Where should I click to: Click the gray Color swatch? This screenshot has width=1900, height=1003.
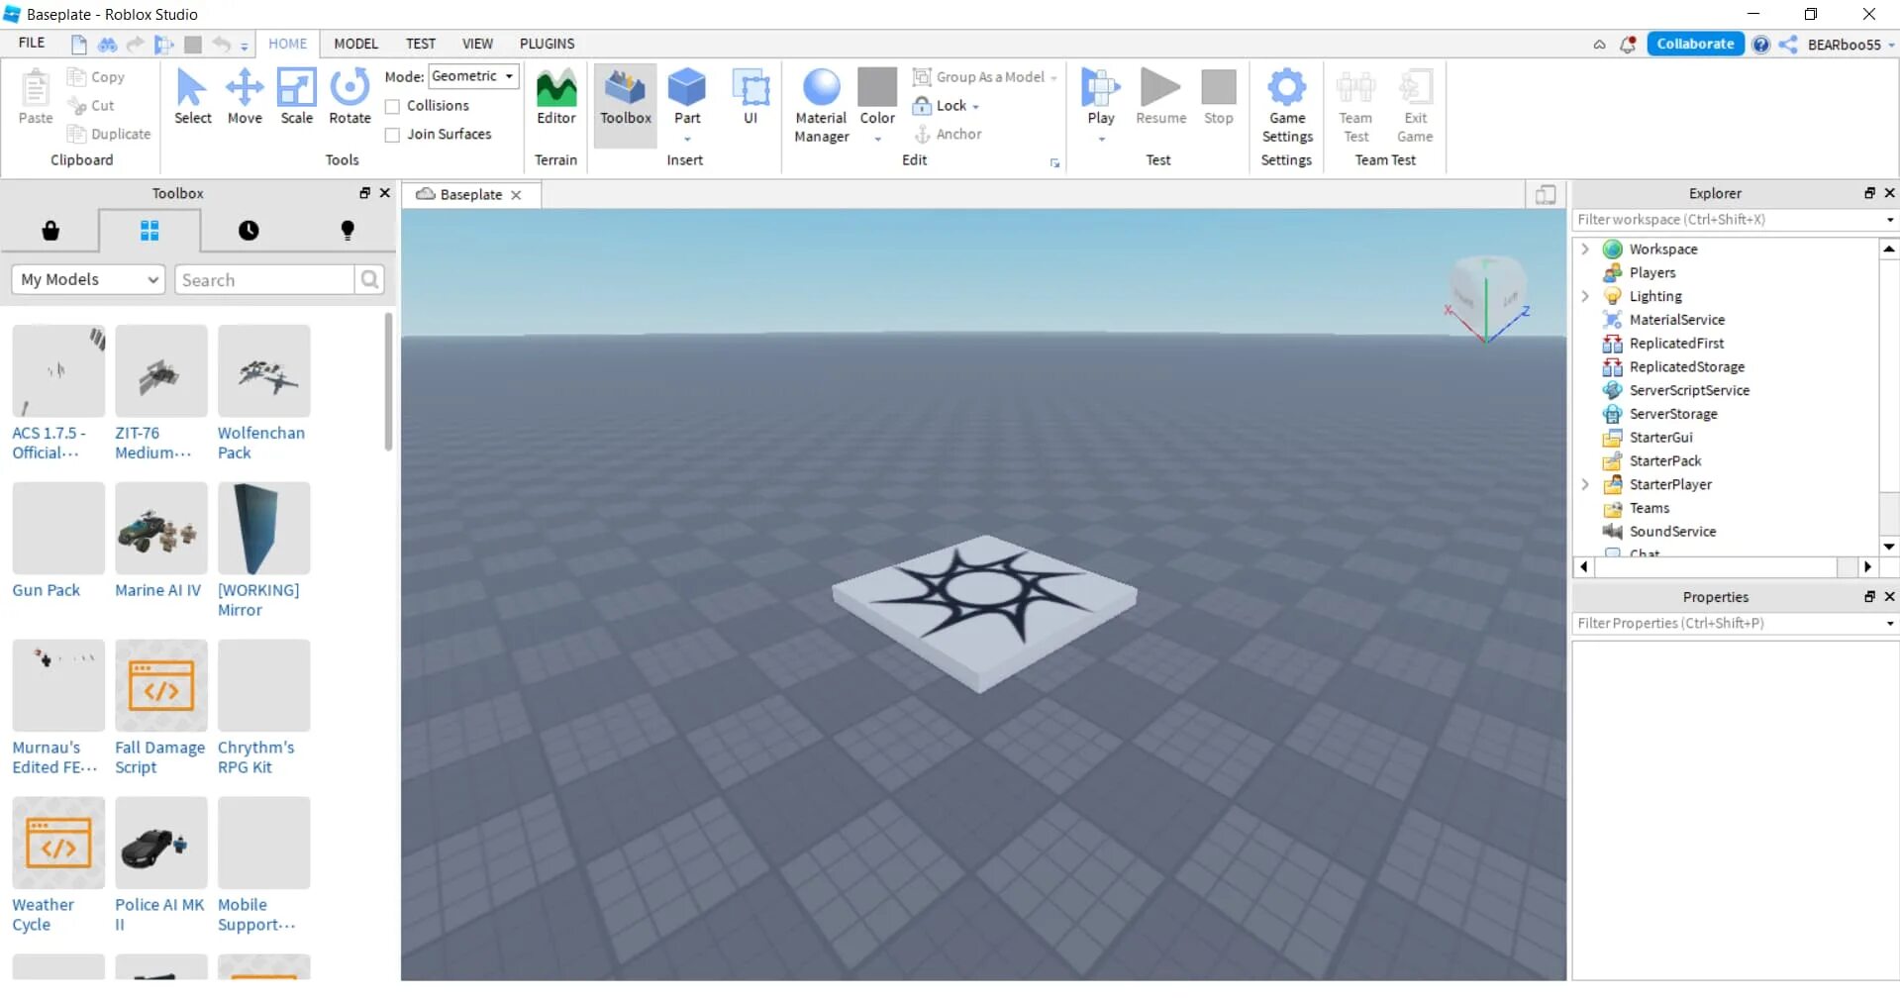point(877,86)
